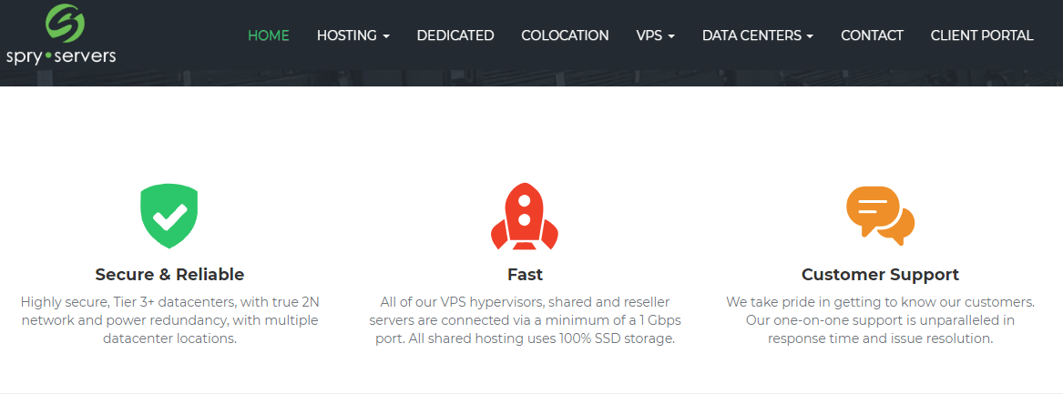
Task: Go to the HOME menu item
Action: pos(269,35)
